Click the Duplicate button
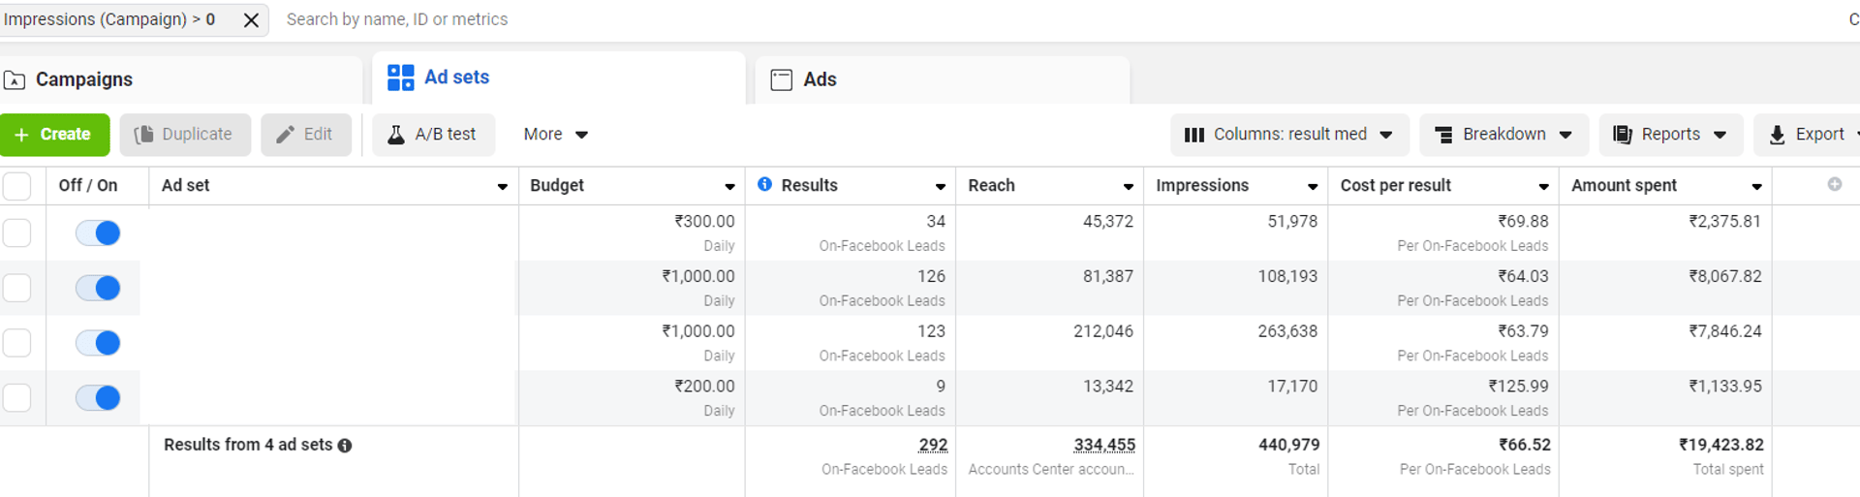The height and width of the screenshot is (497, 1860). tap(184, 135)
